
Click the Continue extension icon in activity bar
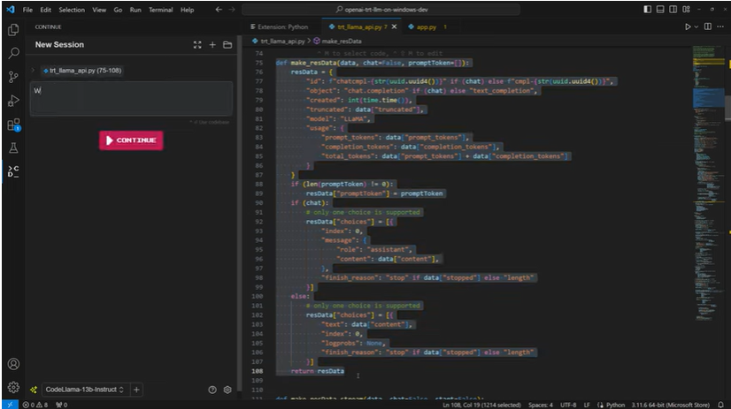pyautogui.click(x=13, y=170)
